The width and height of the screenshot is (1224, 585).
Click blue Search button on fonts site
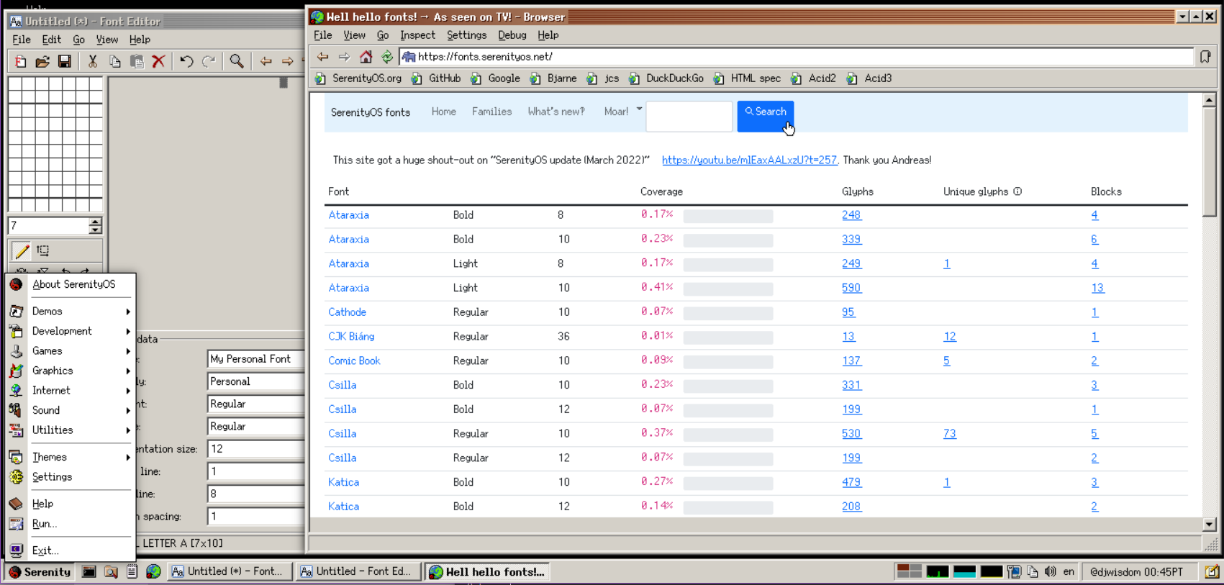coord(766,115)
